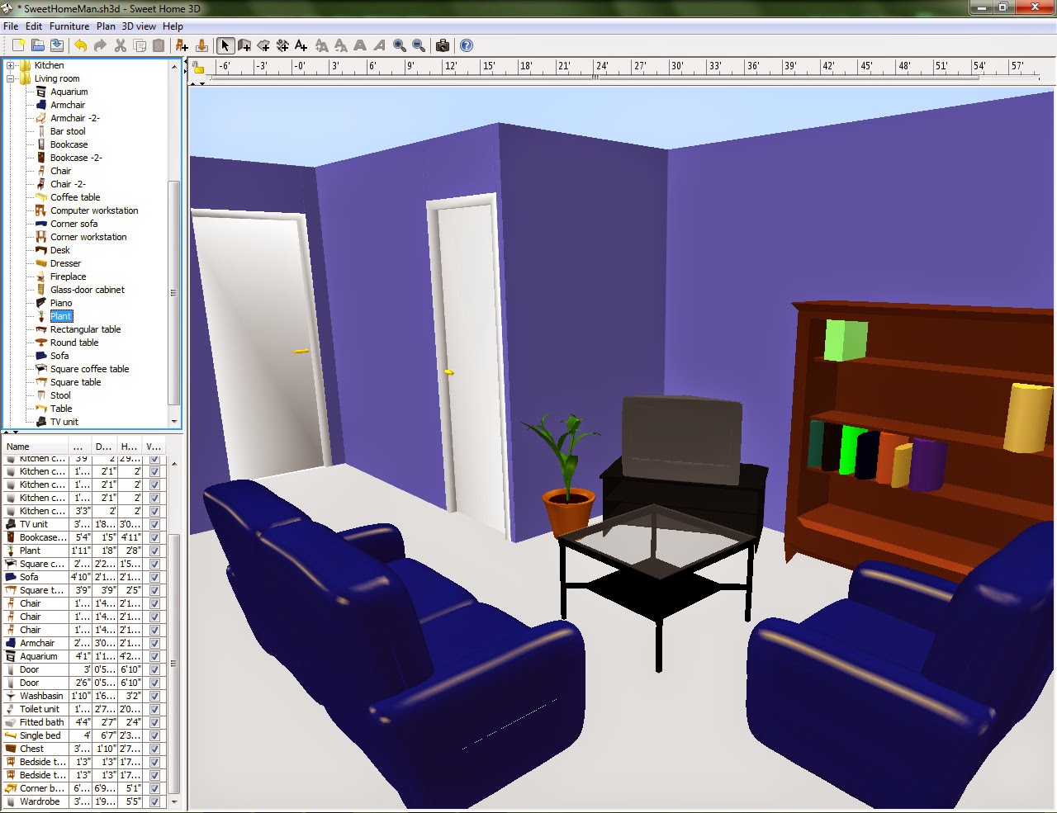Open the 3D view menu

click(137, 26)
